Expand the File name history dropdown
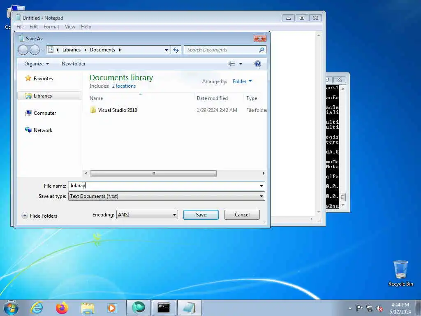Screen dimensions: 421x316 pyautogui.click(x=261, y=186)
